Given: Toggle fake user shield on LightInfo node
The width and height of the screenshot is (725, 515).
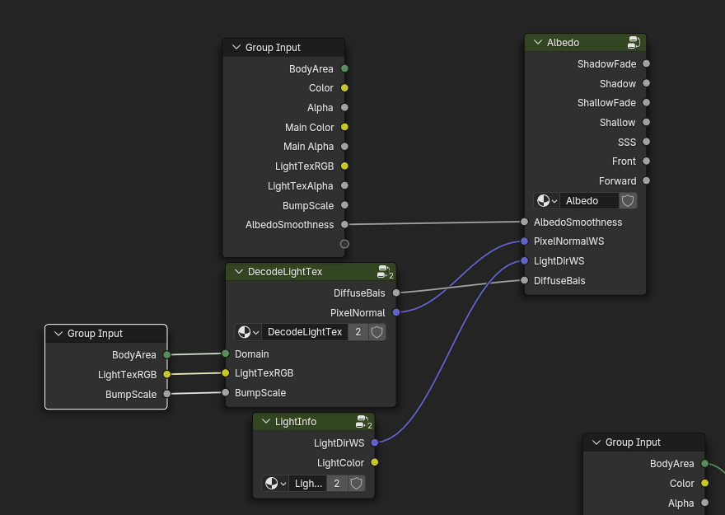Looking at the screenshot, I should (x=356, y=484).
